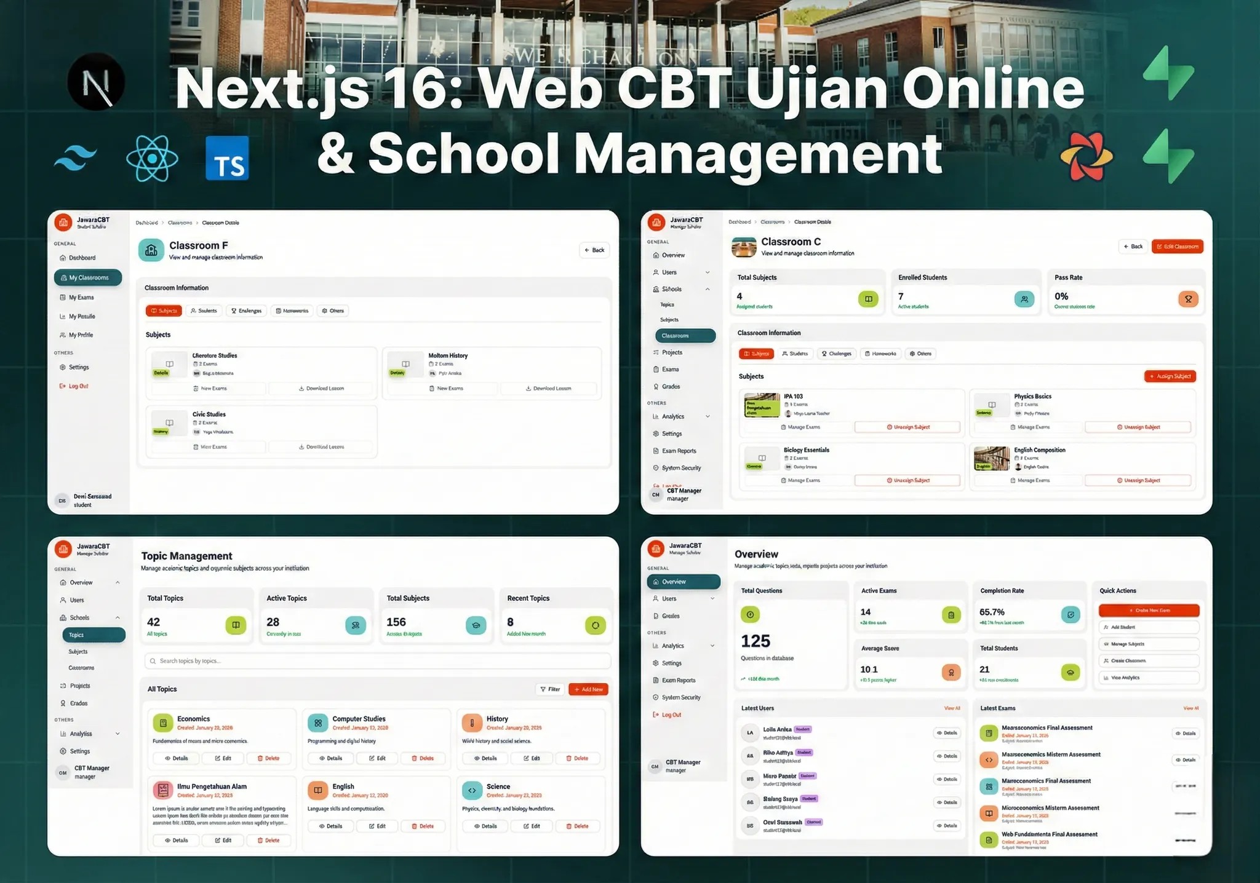
Task: Click Economics topic green icon
Action: pyautogui.click(x=163, y=723)
